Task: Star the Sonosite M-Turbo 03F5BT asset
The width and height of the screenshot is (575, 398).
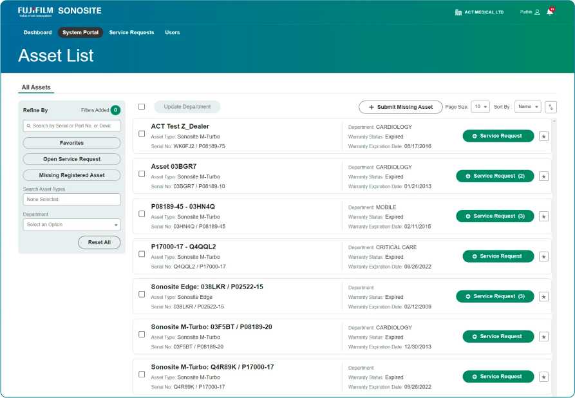Action: pos(544,337)
